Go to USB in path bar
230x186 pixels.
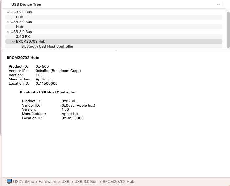point(65,182)
